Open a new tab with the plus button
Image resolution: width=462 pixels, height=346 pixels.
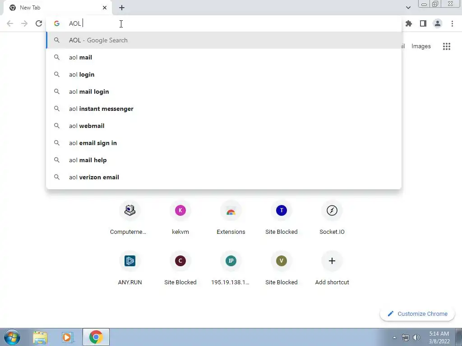click(122, 8)
